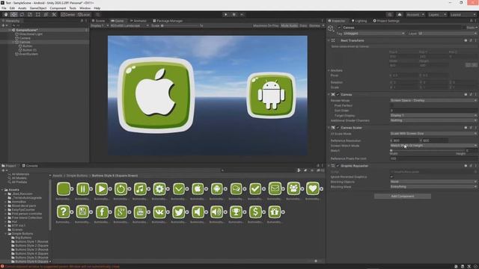
Task: Select the Google Plus sprite asset
Action: [120, 212]
